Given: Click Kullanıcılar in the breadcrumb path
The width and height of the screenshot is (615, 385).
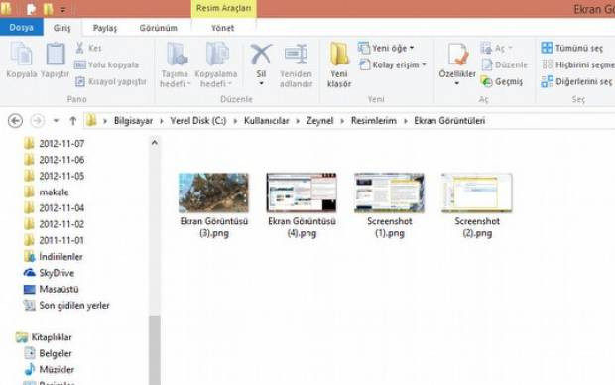Looking at the screenshot, I should pyautogui.click(x=266, y=121).
